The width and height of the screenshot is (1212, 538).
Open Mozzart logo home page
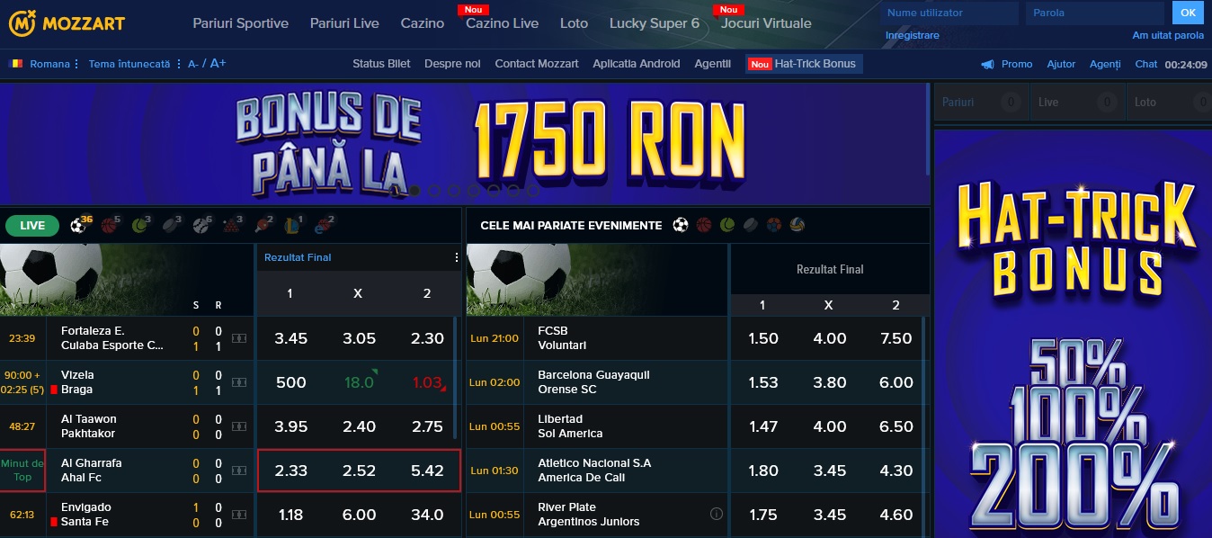[67, 23]
